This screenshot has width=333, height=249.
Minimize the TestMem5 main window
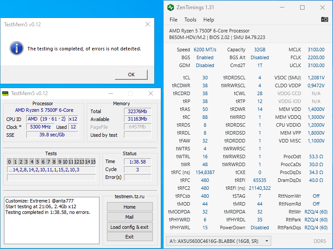coord(111,93)
